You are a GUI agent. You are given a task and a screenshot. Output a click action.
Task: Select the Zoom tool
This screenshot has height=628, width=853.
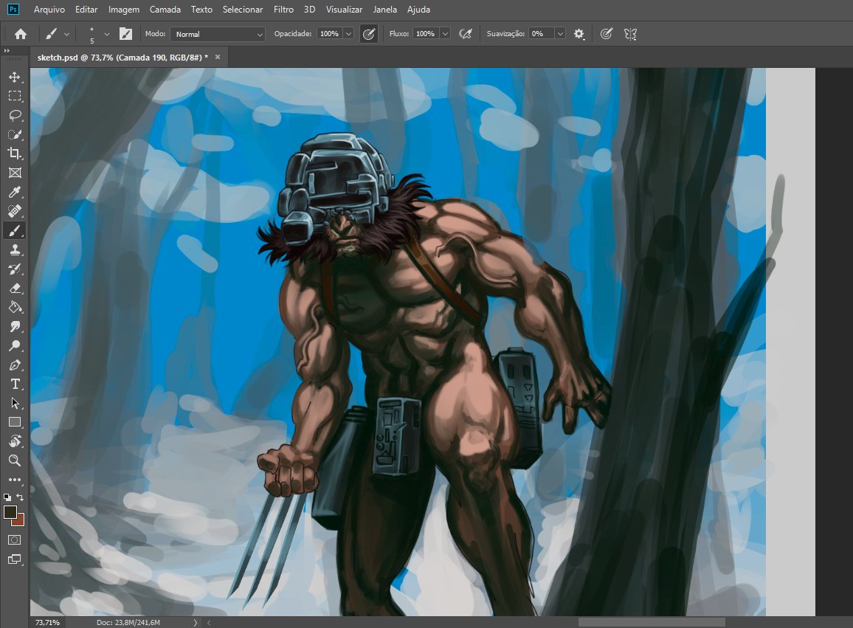click(x=15, y=461)
